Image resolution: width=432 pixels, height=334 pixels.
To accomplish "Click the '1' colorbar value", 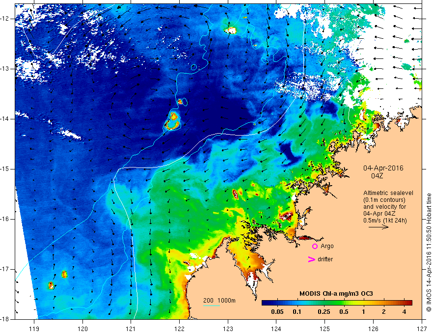I will coord(364,312).
